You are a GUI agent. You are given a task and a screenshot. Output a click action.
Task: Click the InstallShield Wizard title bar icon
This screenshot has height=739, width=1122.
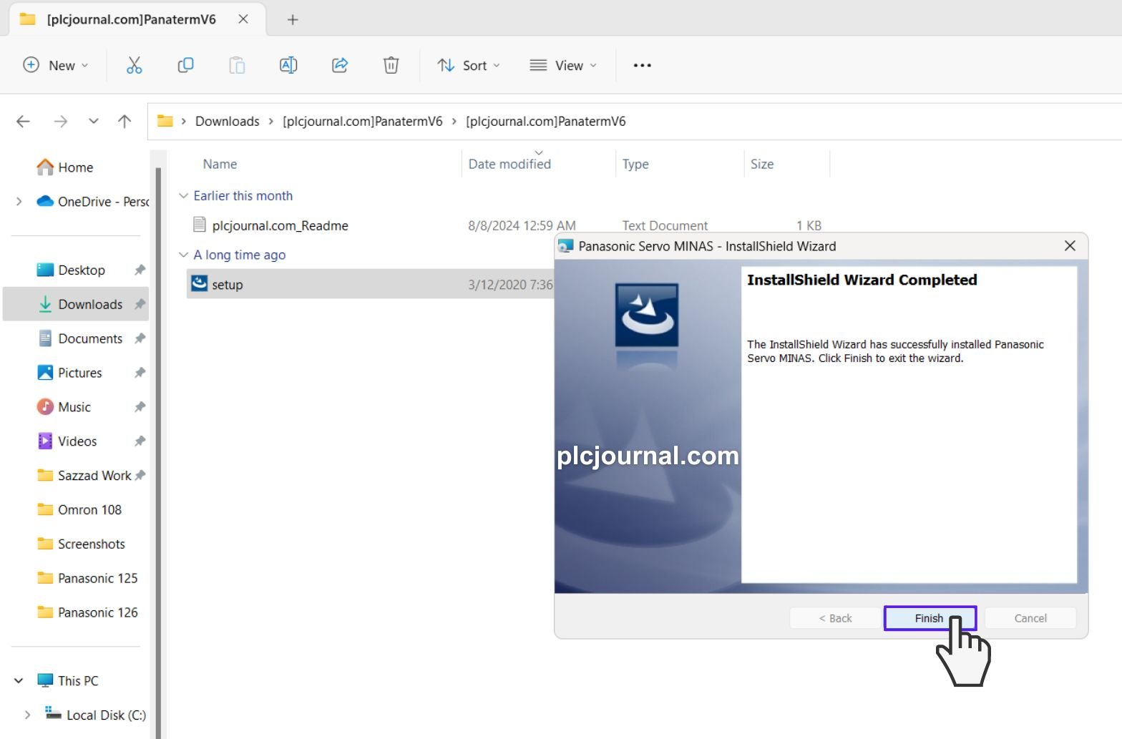(x=566, y=246)
